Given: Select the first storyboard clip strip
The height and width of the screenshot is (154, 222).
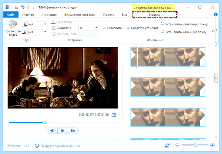Looking at the screenshot, I should coord(168,57).
